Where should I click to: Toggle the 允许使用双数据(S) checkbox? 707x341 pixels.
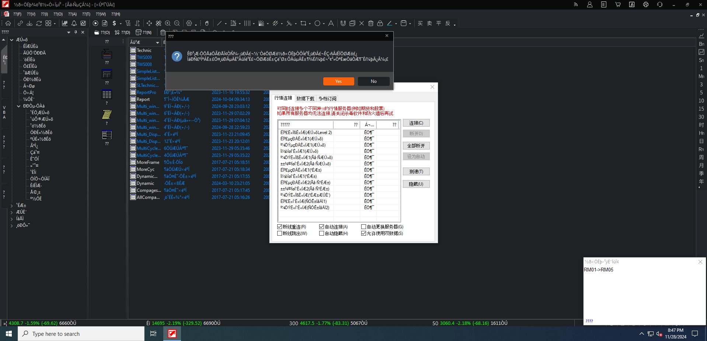[x=363, y=233]
